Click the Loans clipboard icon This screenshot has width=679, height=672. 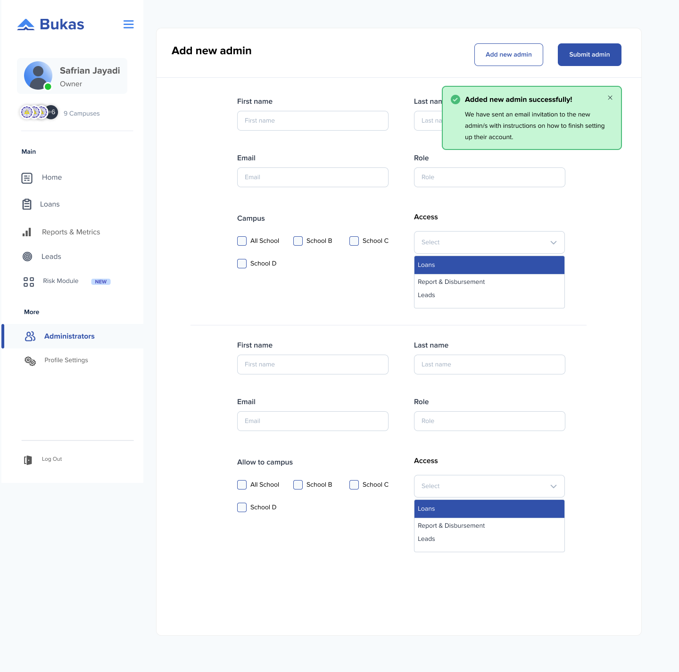point(27,204)
